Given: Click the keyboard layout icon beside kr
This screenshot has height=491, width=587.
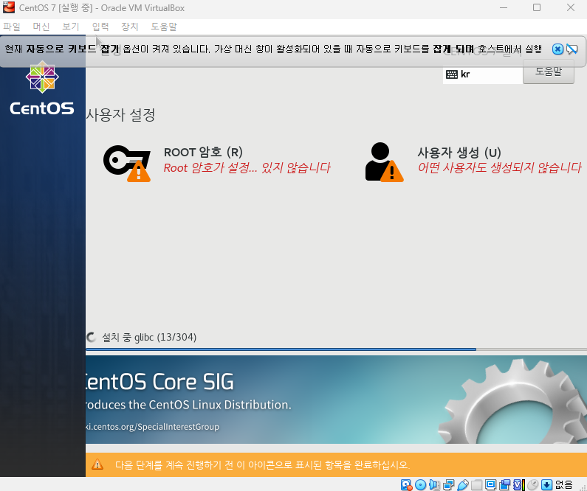Looking at the screenshot, I should coord(451,74).
